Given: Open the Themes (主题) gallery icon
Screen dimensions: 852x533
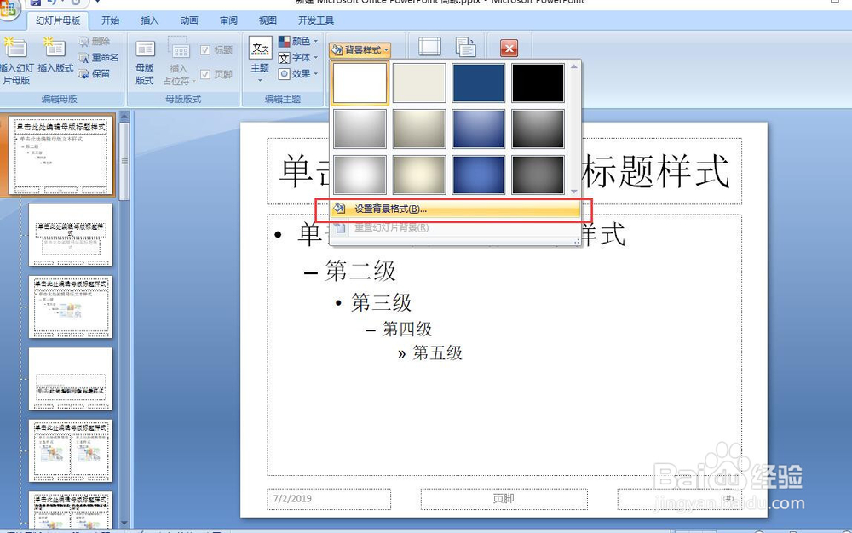Looking at the screenshot, I should (260, 49).
